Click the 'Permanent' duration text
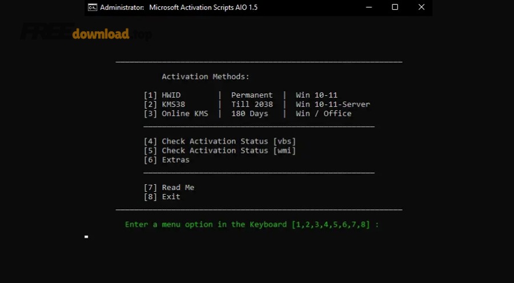This screenshot has width=514, height=283. (x=252, y=95)
